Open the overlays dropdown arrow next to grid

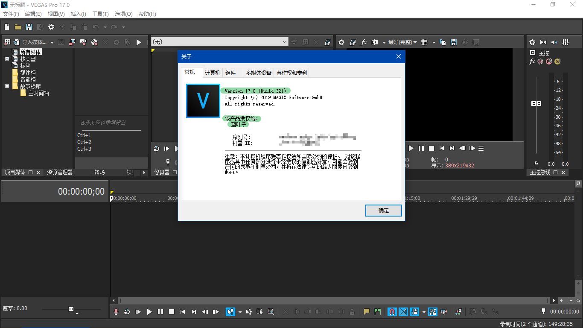[x=434, y=42]
